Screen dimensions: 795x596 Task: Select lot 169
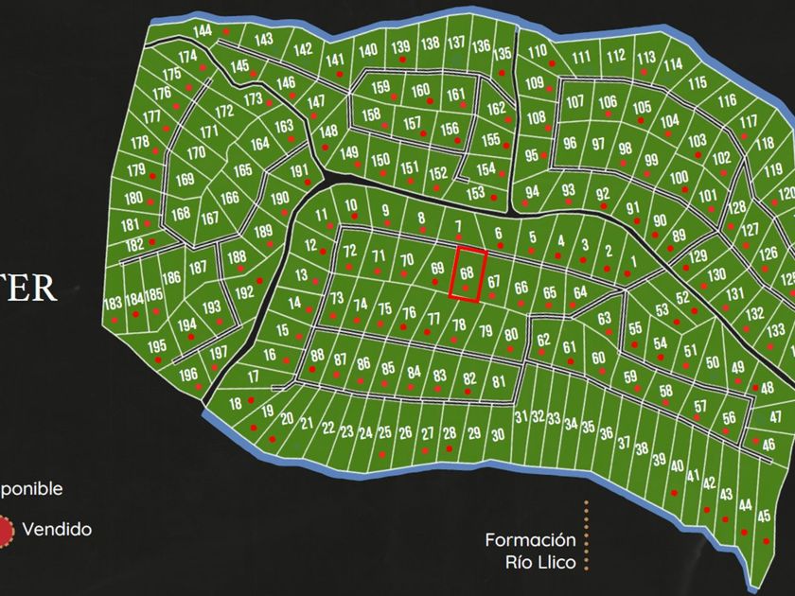pyautogui.click(x=185, y=179)
